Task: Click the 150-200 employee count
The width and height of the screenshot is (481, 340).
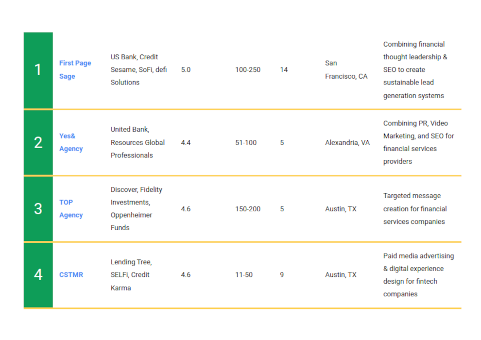Action: [x=248, y=209]
